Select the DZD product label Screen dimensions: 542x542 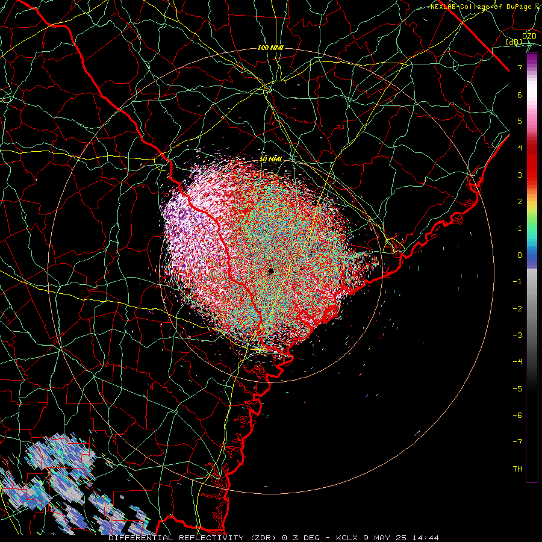(529, 36)
